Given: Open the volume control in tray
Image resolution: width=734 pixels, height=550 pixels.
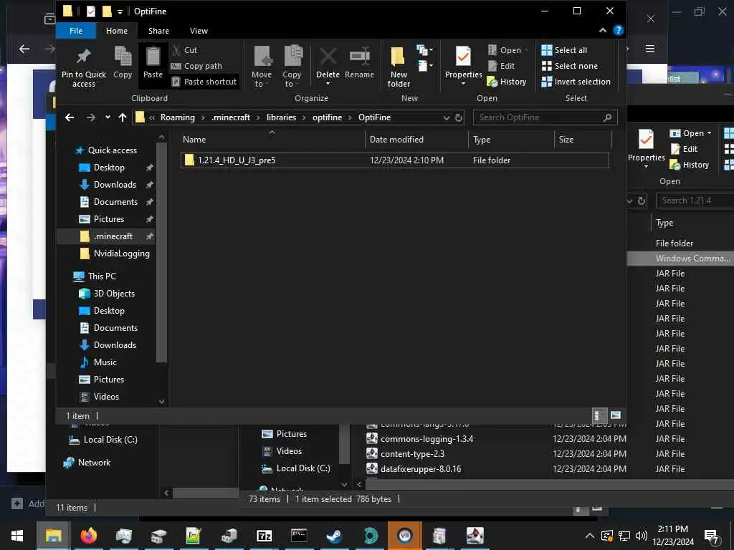Looking at the screenshot, I should pos(642,536).
